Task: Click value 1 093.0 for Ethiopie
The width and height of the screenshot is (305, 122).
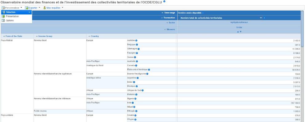Action: [x=297, y=111]
